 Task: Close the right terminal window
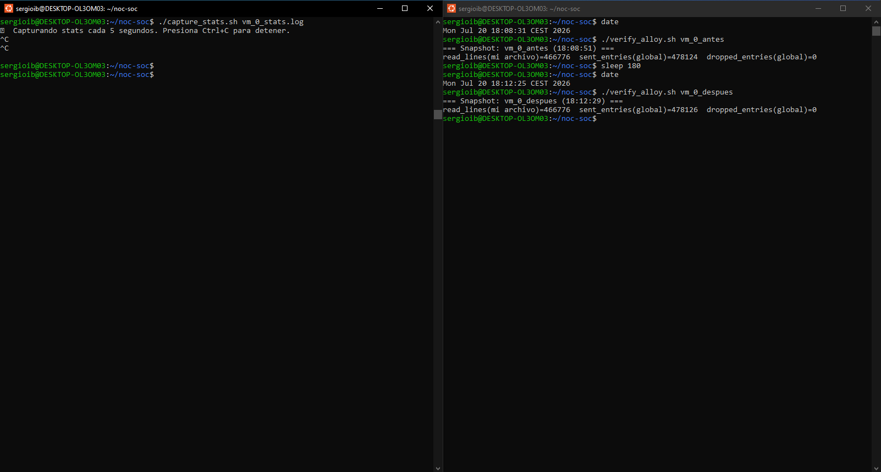tap(868, 8)
